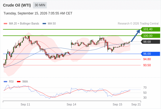The image size is (161, 109).
Task: Click the 94.80 support level label
Action: click(147, 59)
